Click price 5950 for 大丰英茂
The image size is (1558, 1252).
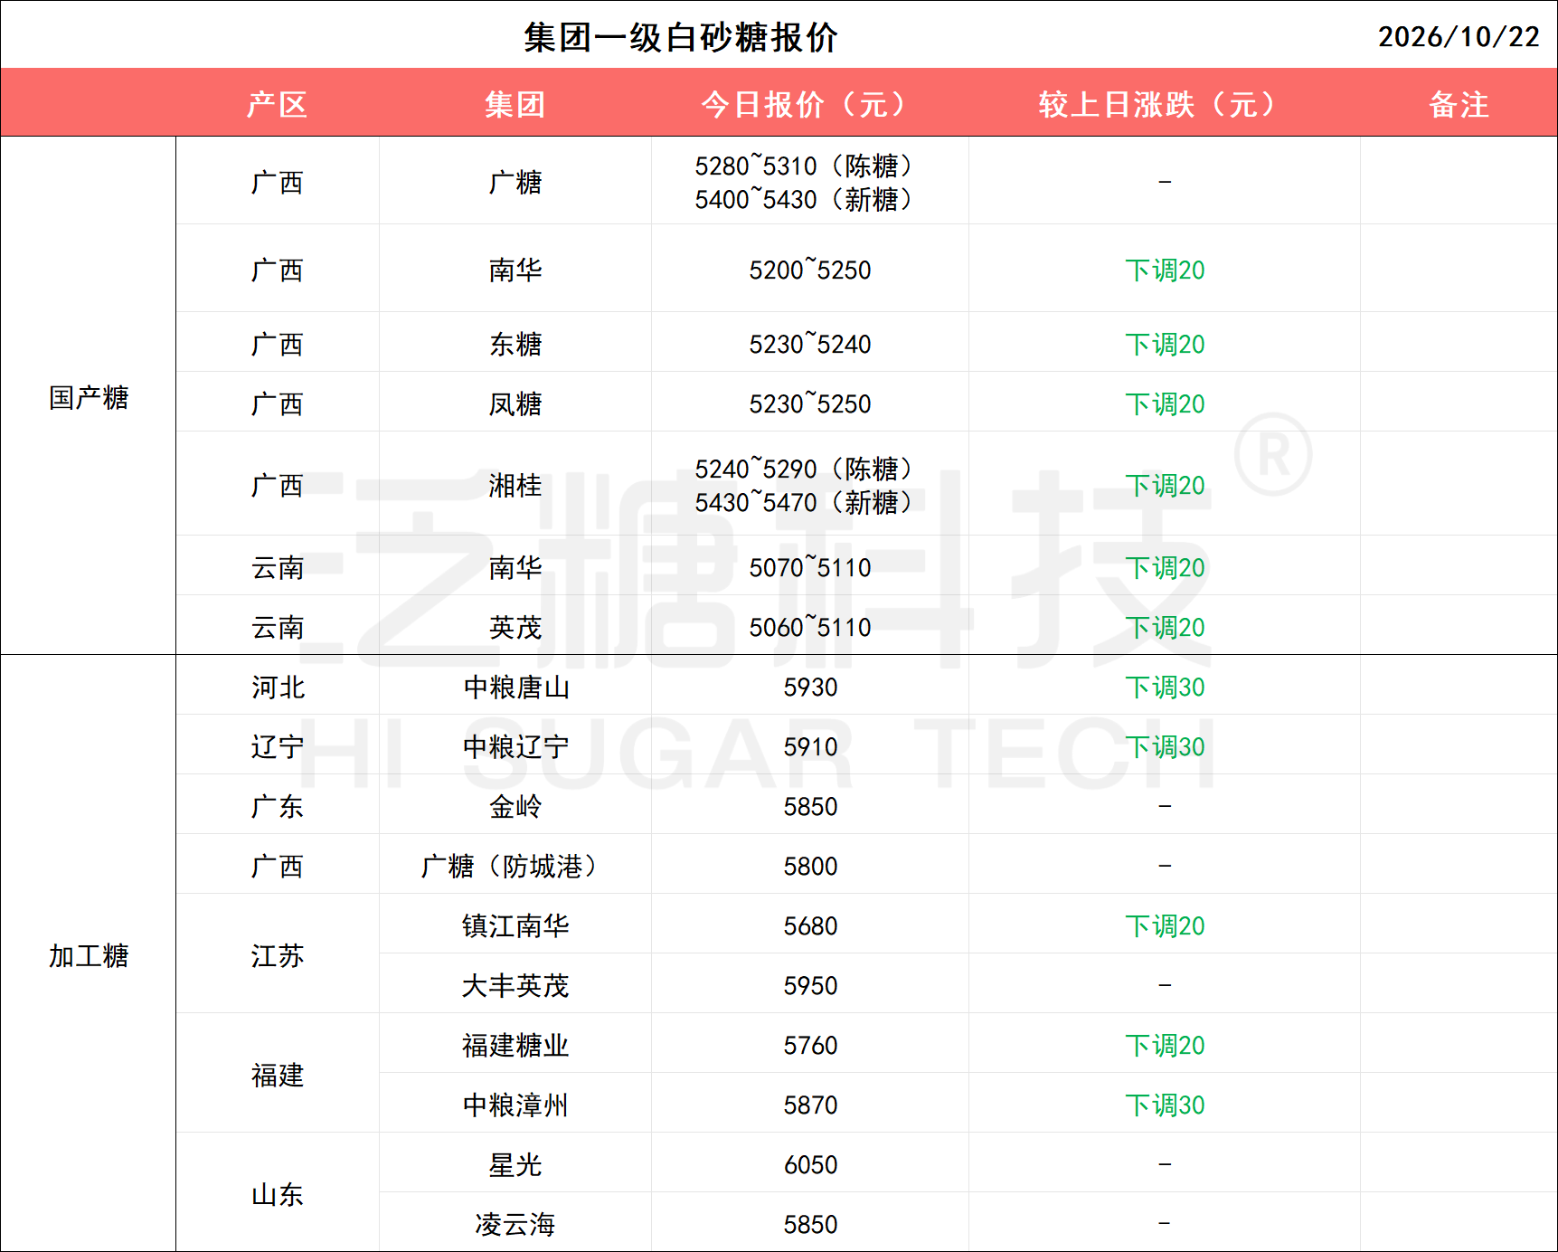pos(810,985)
